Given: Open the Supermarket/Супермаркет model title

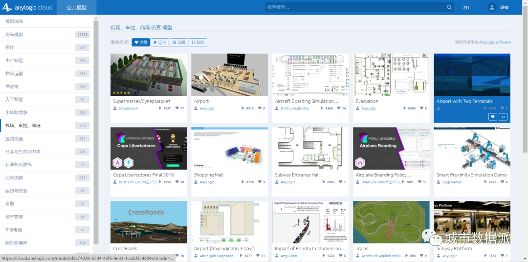Looking at the screenshot, I should tap(141, 101).
